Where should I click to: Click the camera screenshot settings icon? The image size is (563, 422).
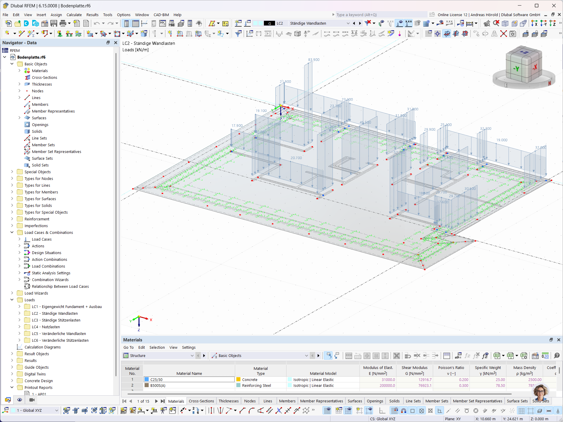(513, 34)
